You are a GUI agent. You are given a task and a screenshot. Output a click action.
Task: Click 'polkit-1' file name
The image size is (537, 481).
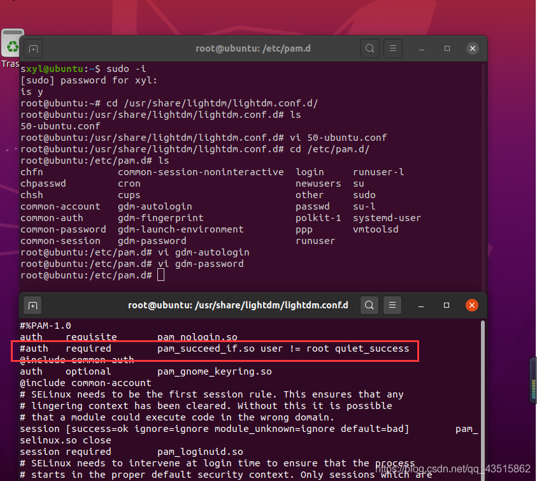tap(318, 218)
